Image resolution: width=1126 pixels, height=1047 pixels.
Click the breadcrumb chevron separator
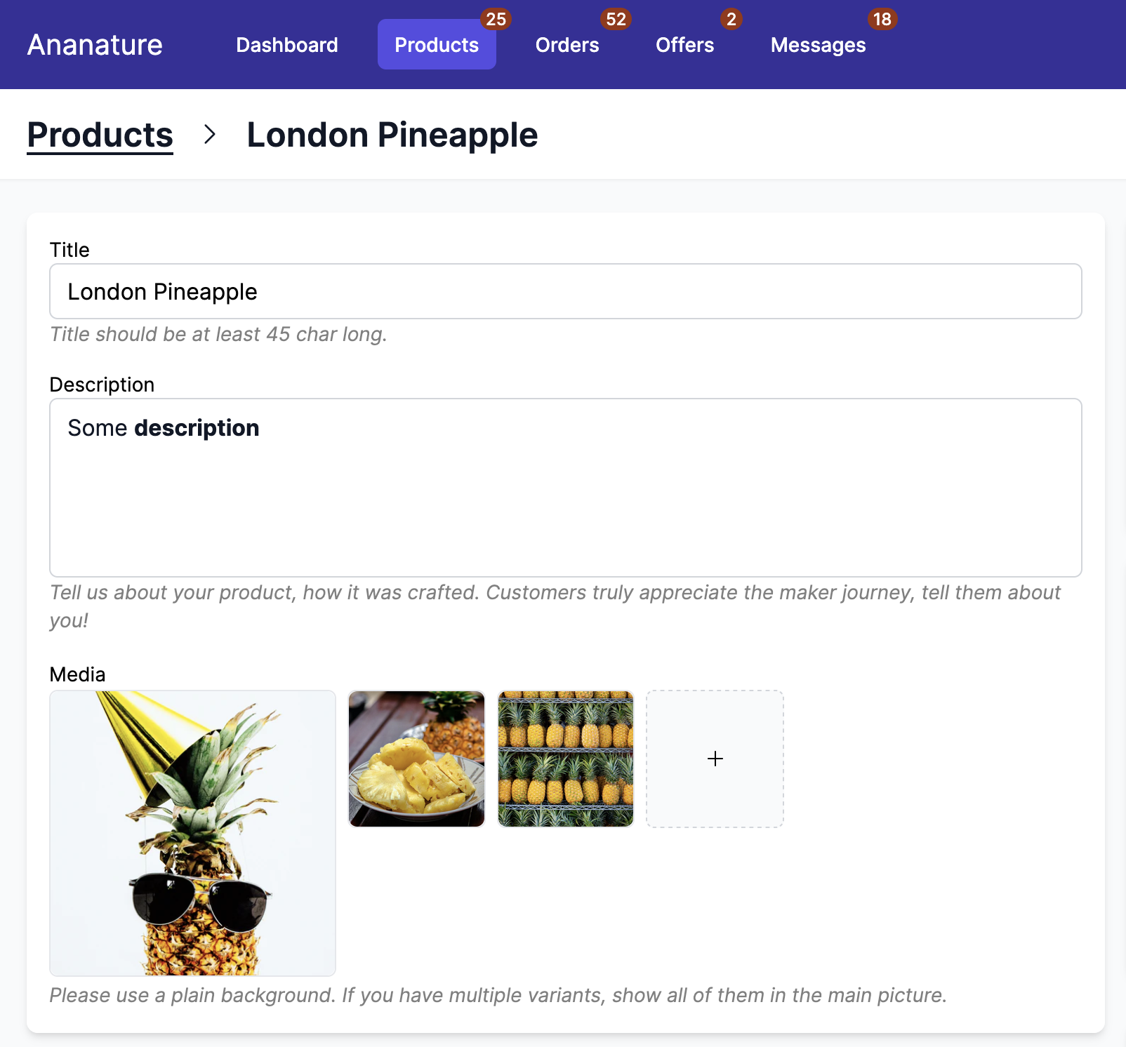coord(209,134)
